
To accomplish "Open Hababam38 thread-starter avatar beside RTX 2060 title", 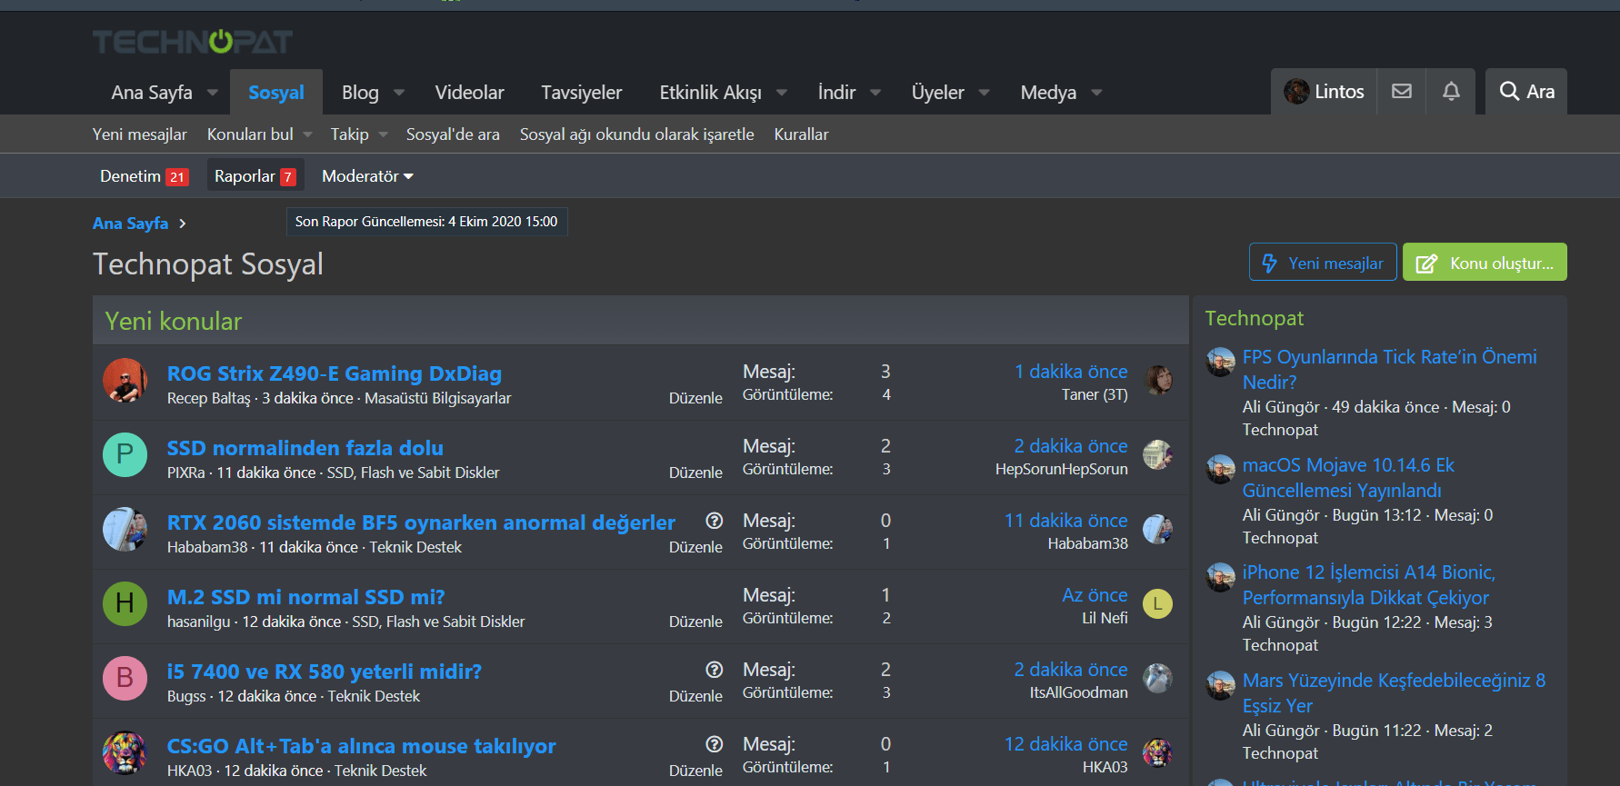I will 125,530.
